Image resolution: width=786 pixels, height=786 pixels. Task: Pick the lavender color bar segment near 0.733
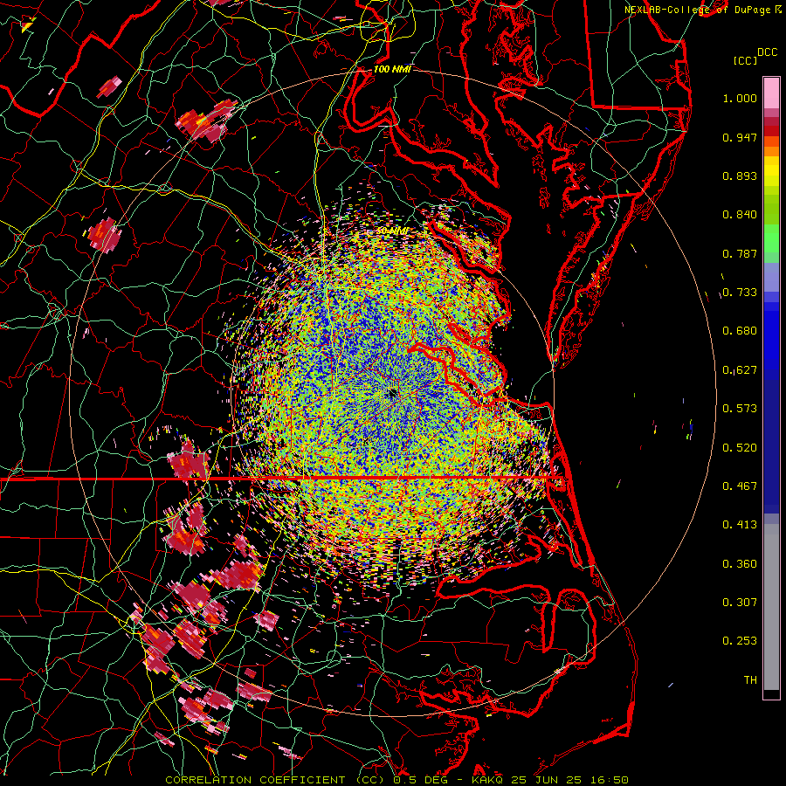tap(771, 277)
